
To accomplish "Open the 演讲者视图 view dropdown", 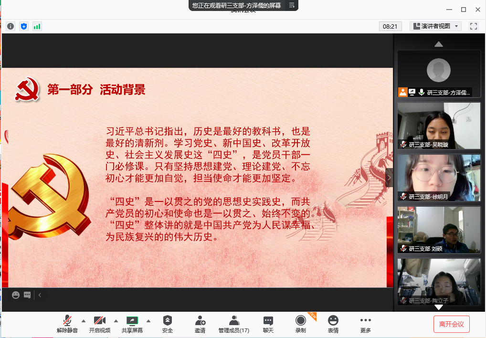I will pyautogui.click(x=435, y=26).
